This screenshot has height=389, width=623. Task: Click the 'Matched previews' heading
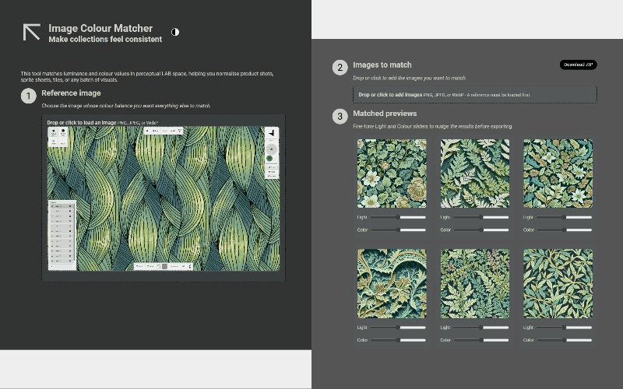pos(385,114)
